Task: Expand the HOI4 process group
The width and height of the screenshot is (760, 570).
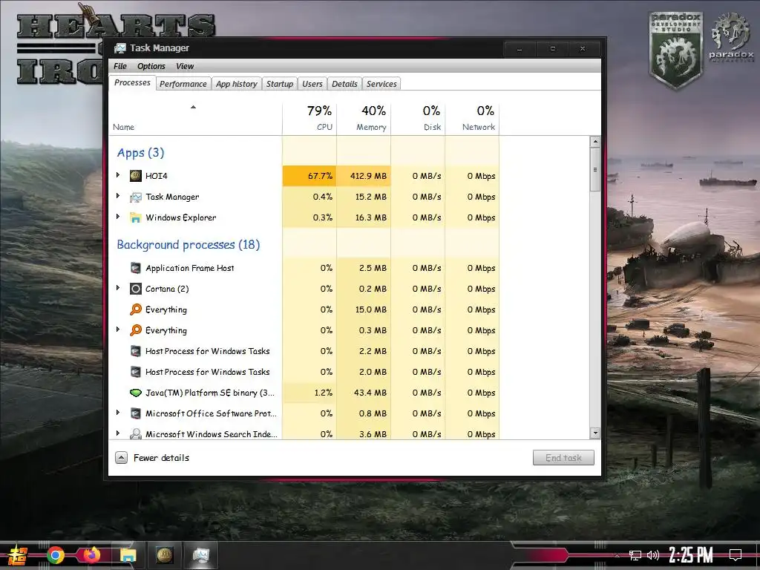Action: (x=118, y=175)
